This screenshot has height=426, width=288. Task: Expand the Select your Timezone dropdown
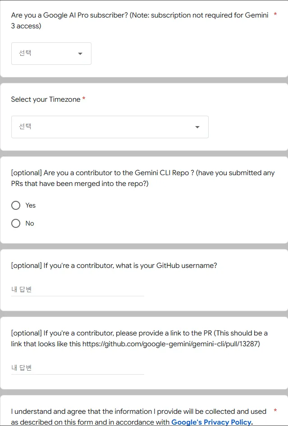[x=110, y=127]
